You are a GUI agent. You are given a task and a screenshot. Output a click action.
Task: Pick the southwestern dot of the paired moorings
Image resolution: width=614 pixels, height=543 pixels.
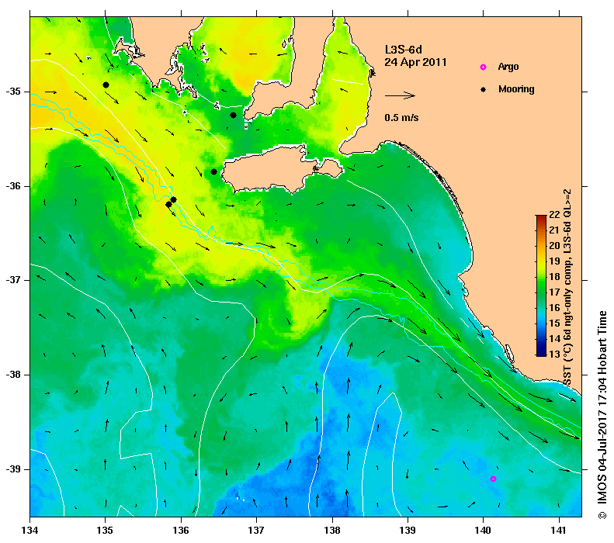pos(168,204)
